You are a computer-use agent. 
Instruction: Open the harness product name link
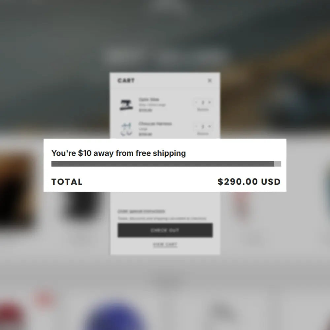click(155, 123)
